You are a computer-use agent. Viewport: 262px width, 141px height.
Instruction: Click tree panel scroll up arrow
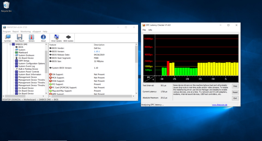point(46,44)
